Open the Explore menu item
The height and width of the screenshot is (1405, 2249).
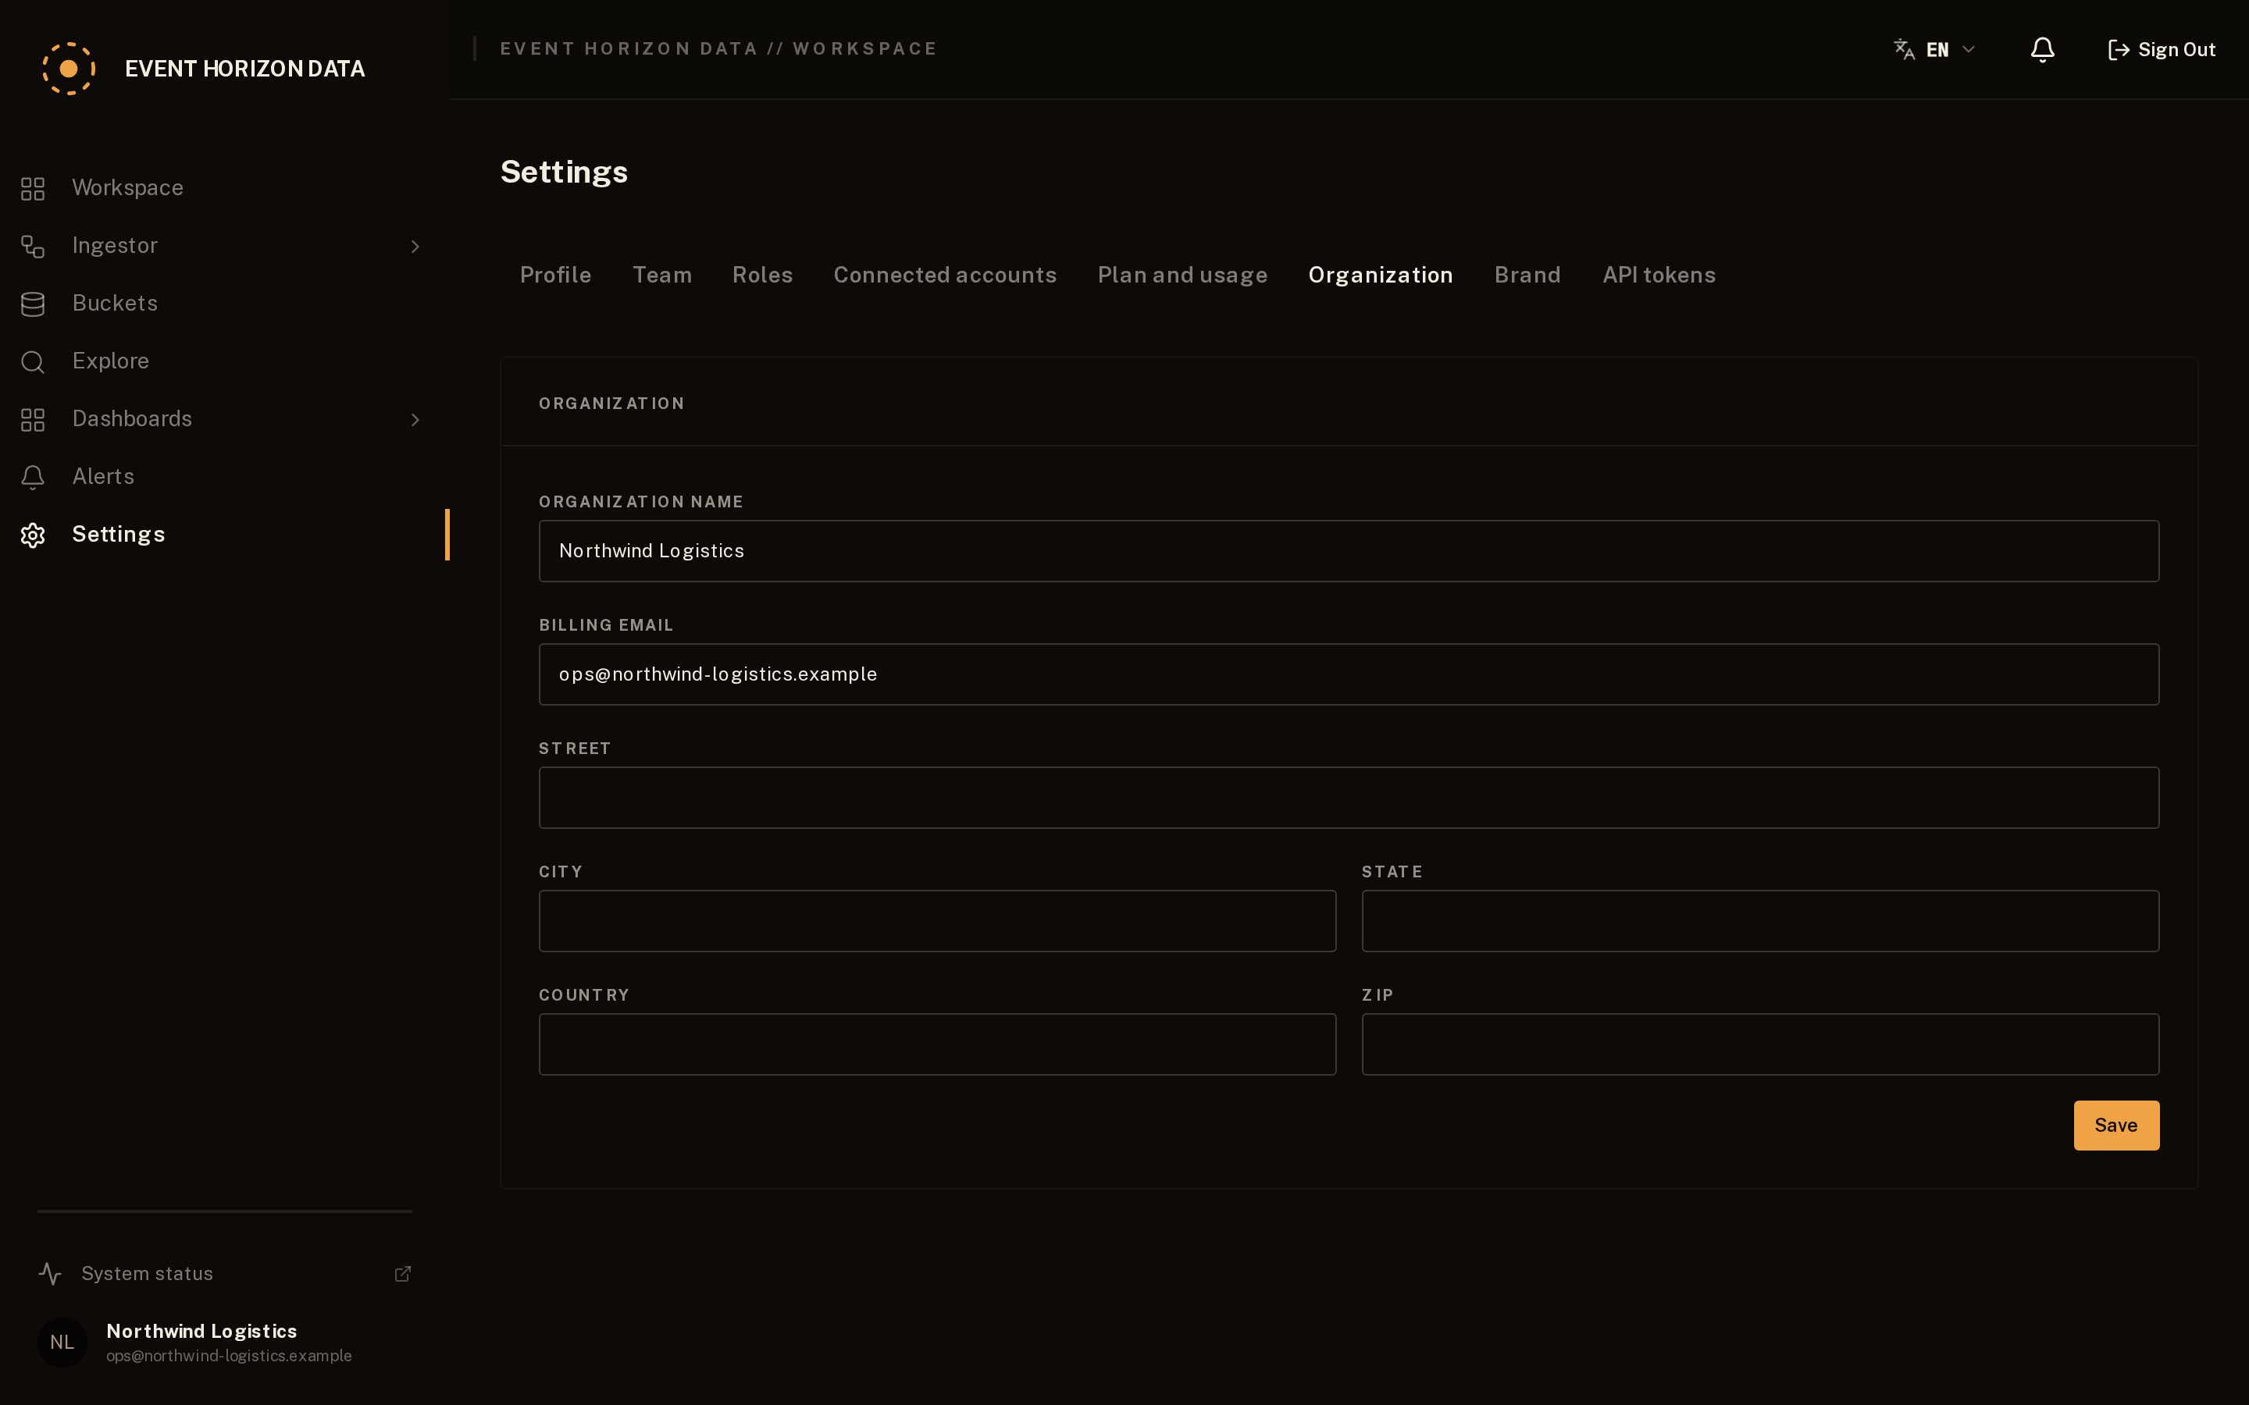coord(224,361)
